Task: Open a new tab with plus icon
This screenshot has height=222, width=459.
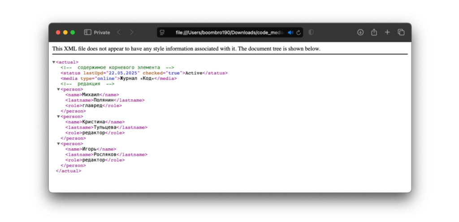Action: coord(387,33)
